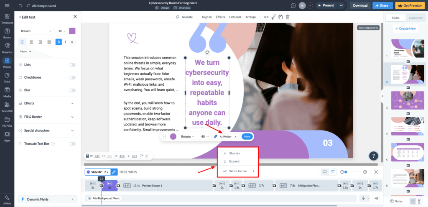This screenshot has width=428, height=207.
Task: Open Hotspots in the top toolbar
Action: click(235, 17)
